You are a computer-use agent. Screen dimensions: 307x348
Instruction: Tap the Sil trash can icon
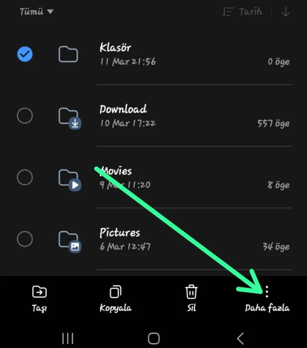coord(191,291)
